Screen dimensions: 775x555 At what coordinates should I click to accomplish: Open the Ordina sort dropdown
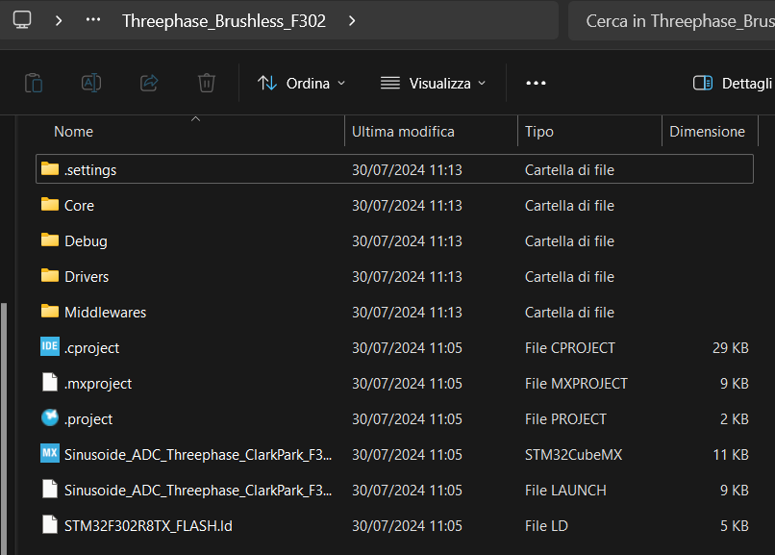click(x=301, y=83)
